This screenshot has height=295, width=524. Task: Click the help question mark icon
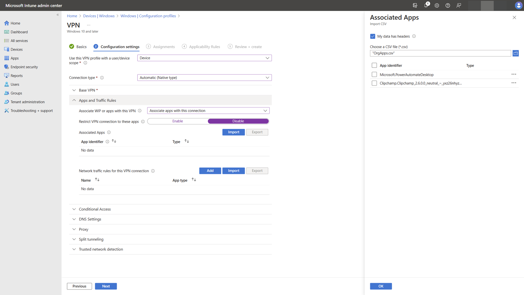click(x=448, y=5)
